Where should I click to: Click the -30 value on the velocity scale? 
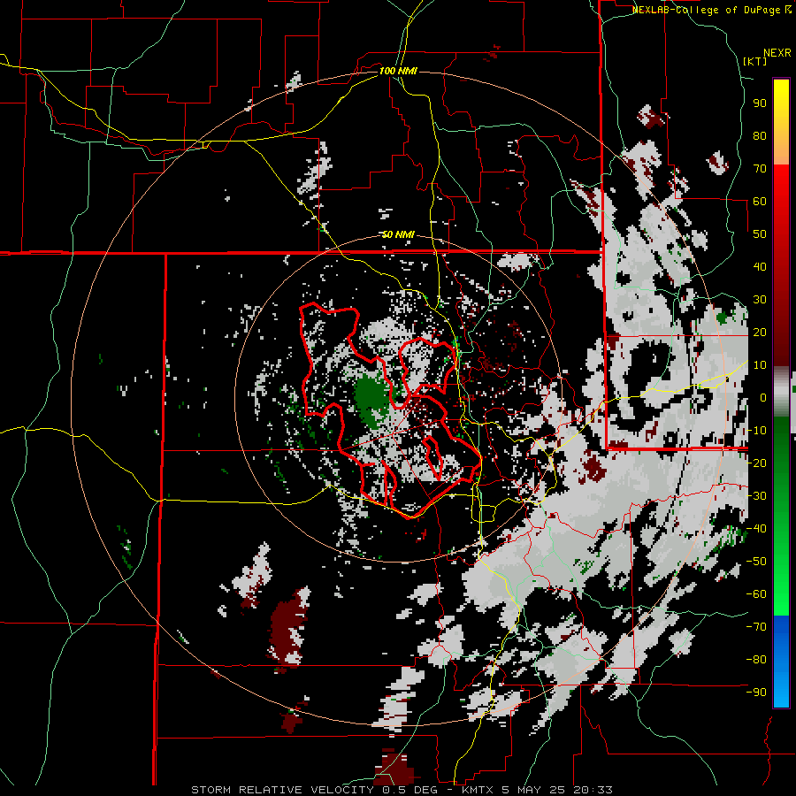tap(756, 496)
